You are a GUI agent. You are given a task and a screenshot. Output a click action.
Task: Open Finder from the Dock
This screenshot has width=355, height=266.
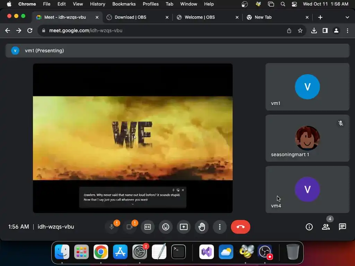click(x=62, y=252)
